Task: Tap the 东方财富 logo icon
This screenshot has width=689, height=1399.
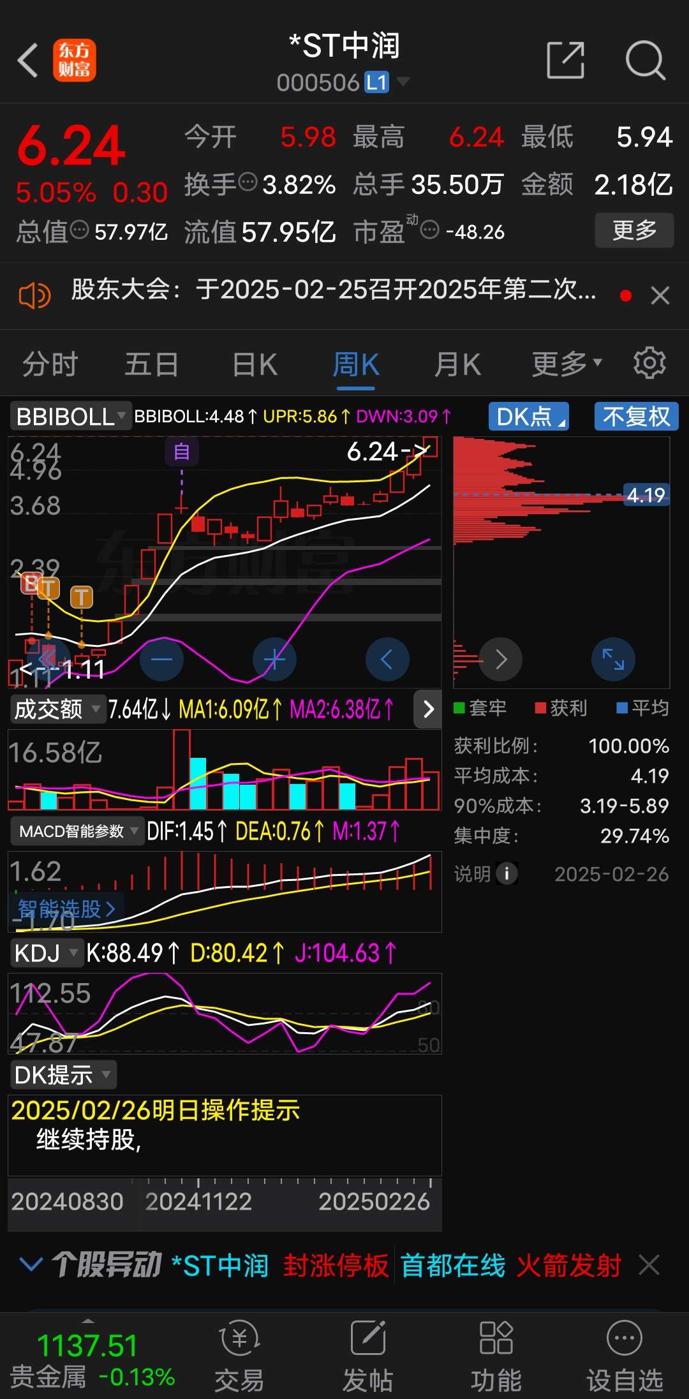Action: click(75, 61)
